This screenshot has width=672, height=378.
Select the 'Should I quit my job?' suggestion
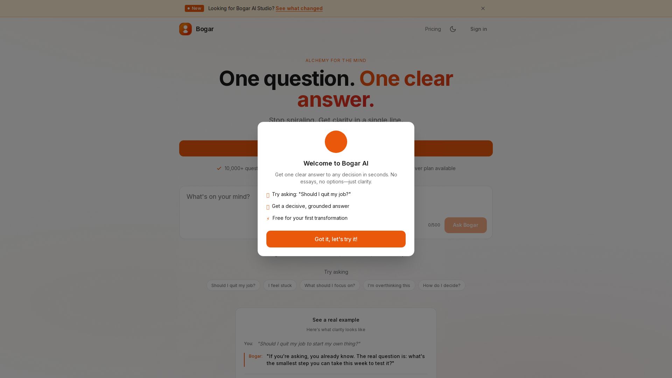(233, 285)
